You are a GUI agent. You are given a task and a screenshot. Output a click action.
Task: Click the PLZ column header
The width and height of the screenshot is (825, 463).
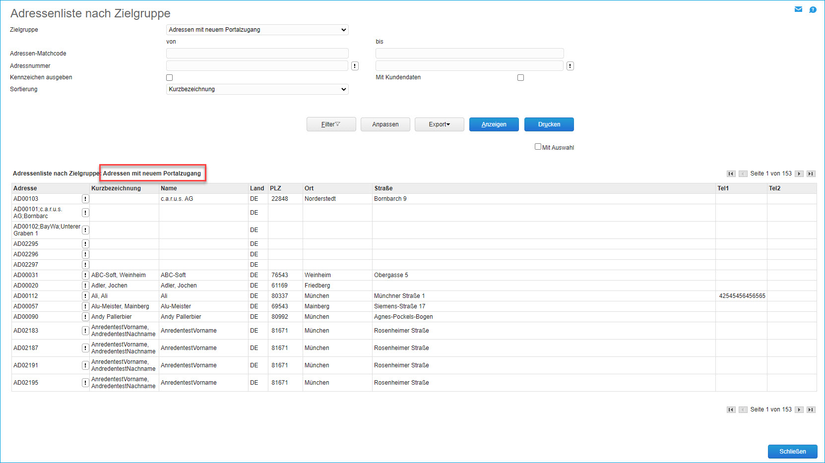(275, 188)
